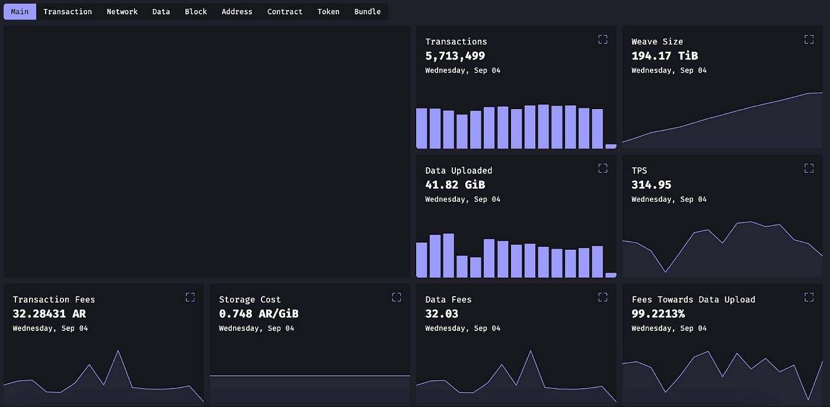Expand the TPS chart to fullscreen
The height and width of the screenshot is (407, 830).
point(809,168)
